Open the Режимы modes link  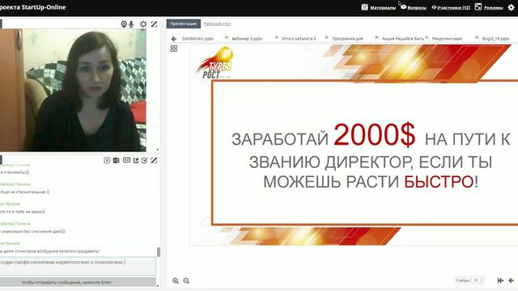(x=494, y=7)
